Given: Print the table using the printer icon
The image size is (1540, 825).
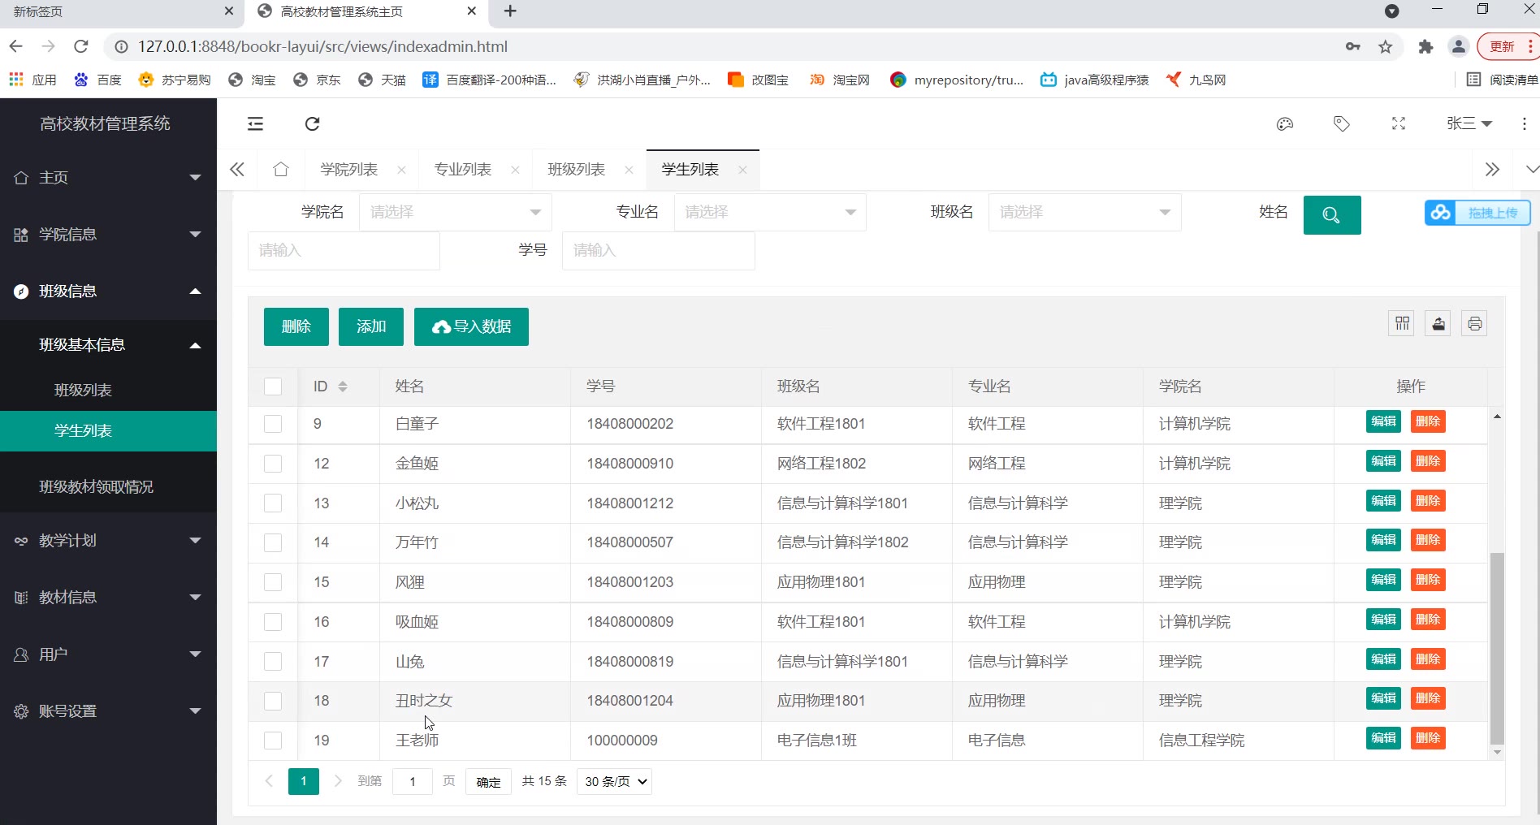Looking at the screenshot, I should tap(1474, 324).
